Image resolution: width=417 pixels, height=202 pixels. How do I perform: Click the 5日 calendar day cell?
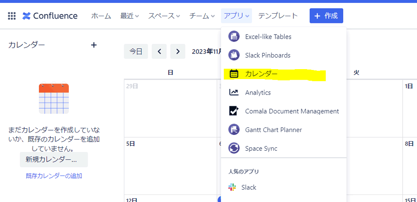[171, 166]
